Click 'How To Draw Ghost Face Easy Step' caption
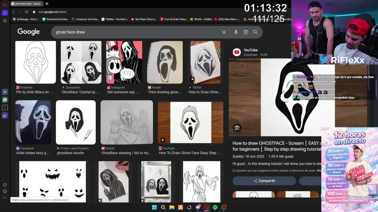This screenshot has height=212, width=378. (190, 153)
